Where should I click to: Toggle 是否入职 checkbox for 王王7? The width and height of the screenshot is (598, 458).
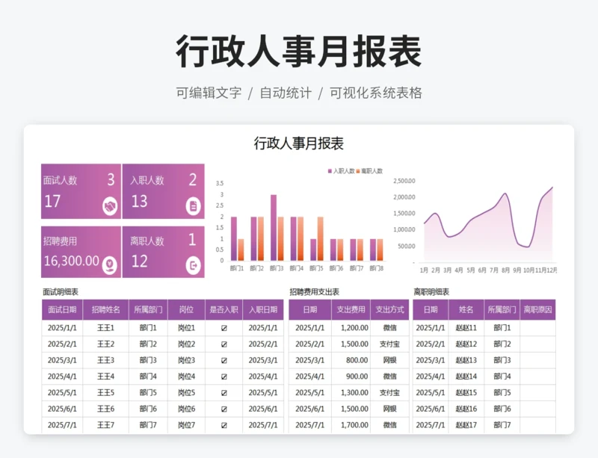tap(224, 425)
